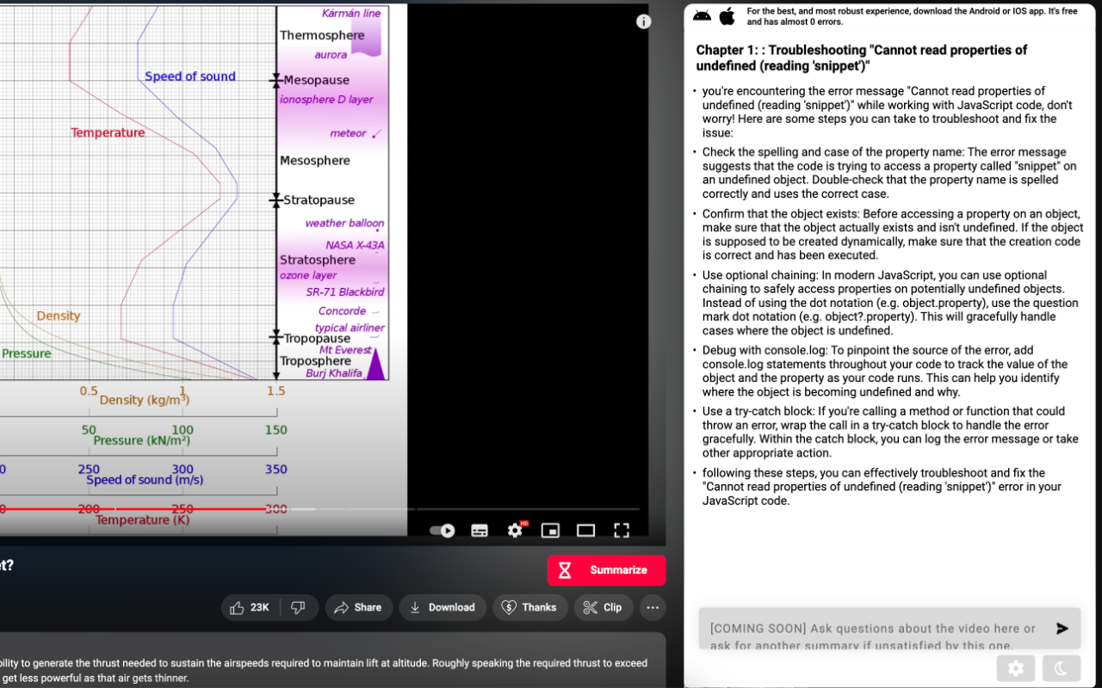Open the more options ellipsis menu
Image resolution: width=1102 pixels, height=688 pixels.
[x=653, y=607]
